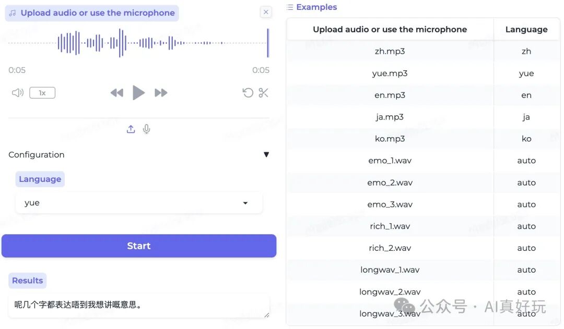Viewport: 564px width, 329px height.
Task: Select the ko.mp3 example
Action: 390,139
